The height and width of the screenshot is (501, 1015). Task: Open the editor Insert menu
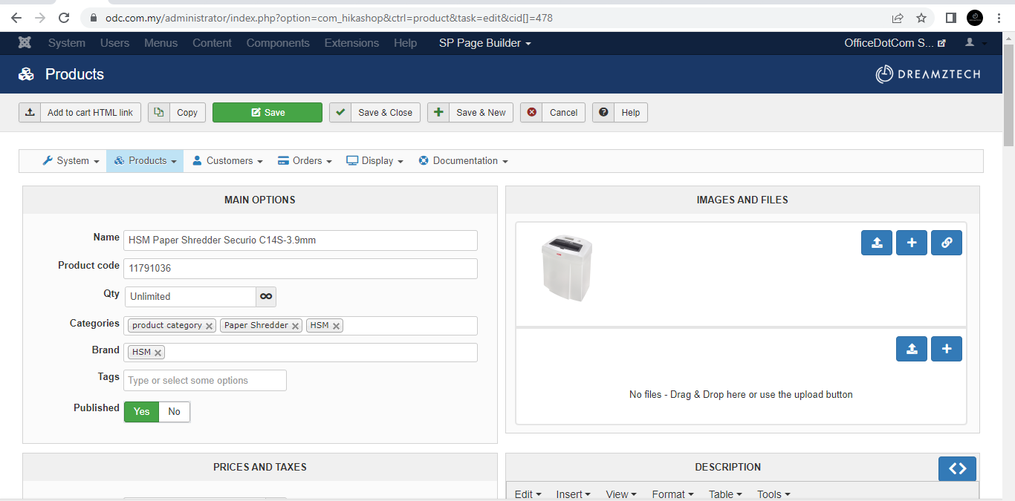click(573, 494)
